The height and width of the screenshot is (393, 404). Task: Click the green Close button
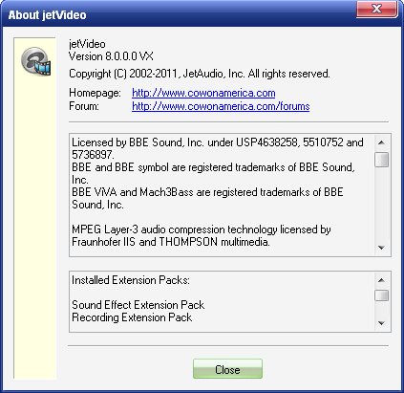pyautogui.click(x=227, y=369)
